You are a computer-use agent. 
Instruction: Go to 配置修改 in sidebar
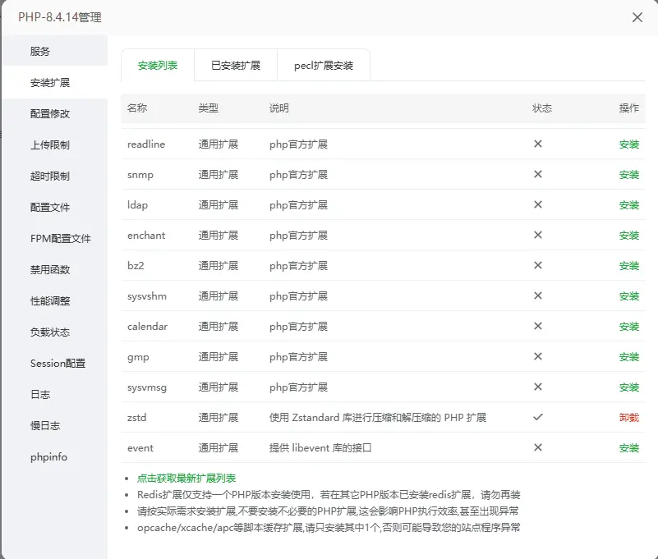50,113
